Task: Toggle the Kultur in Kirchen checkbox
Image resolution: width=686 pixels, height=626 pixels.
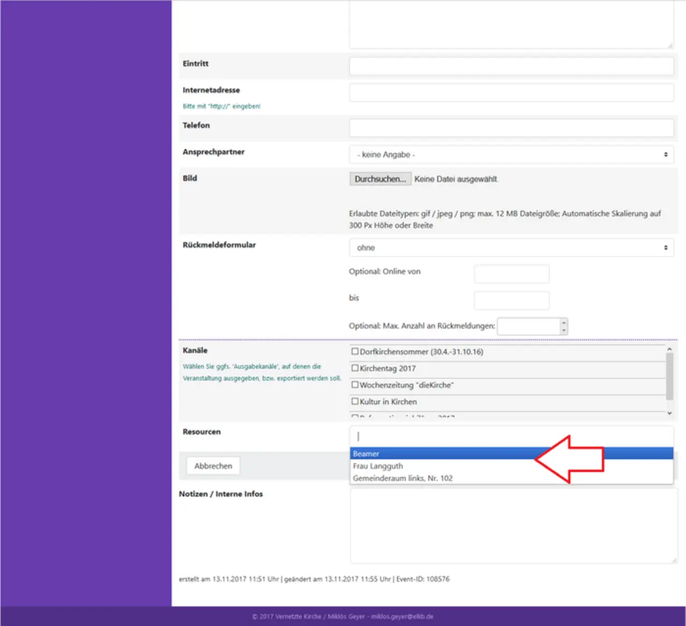Action: [355, 401]
